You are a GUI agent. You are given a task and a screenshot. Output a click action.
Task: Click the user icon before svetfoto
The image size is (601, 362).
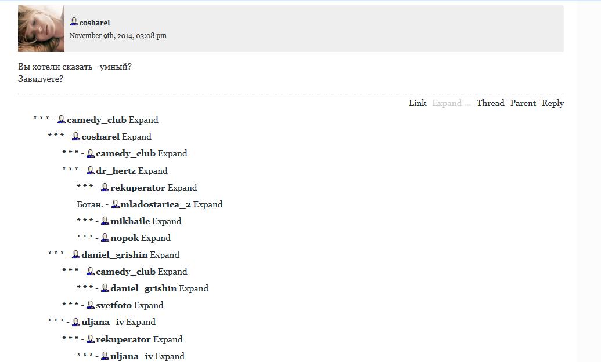[91, 305]
